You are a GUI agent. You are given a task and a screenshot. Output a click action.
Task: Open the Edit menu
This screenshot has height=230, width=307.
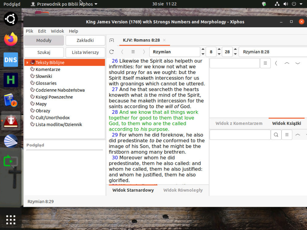42,31
